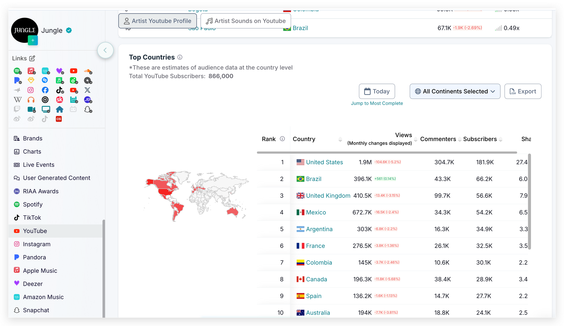Open the Shazam link icon
The height and width of the screenshot is (326, 564).
click(45, 80)
